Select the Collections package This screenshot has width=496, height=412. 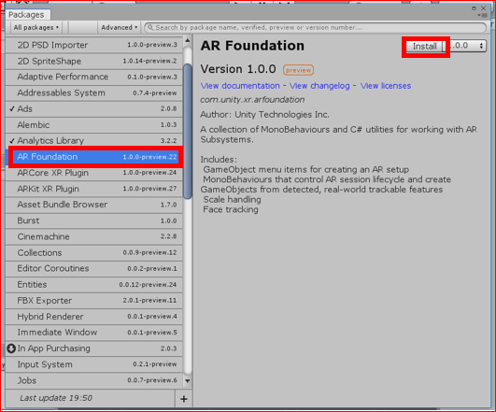94,253
